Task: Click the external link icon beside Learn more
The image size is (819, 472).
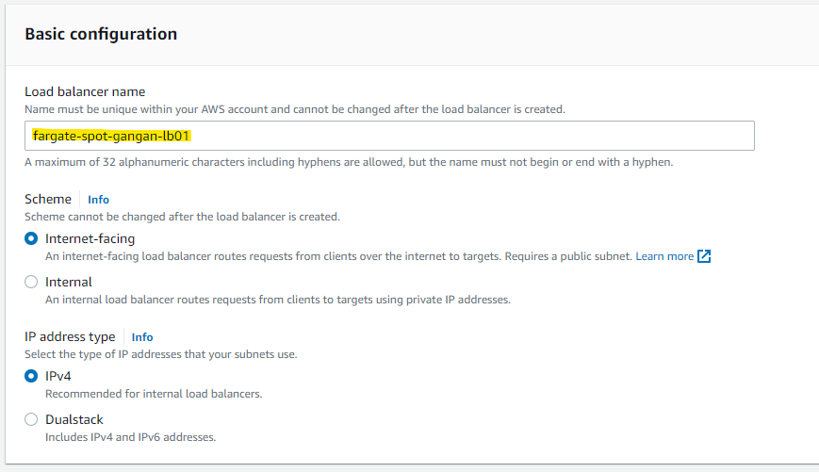Action: click(704, 256)
